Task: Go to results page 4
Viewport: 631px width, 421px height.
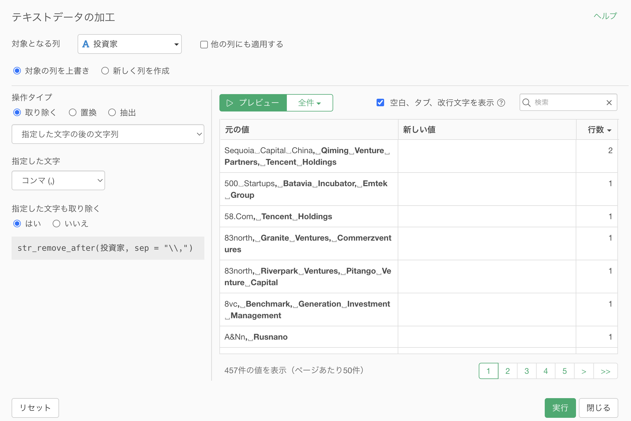Action: point(546,371)
